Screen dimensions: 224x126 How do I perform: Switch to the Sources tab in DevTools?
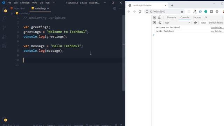pyautogui.click(x=197, y=17)
